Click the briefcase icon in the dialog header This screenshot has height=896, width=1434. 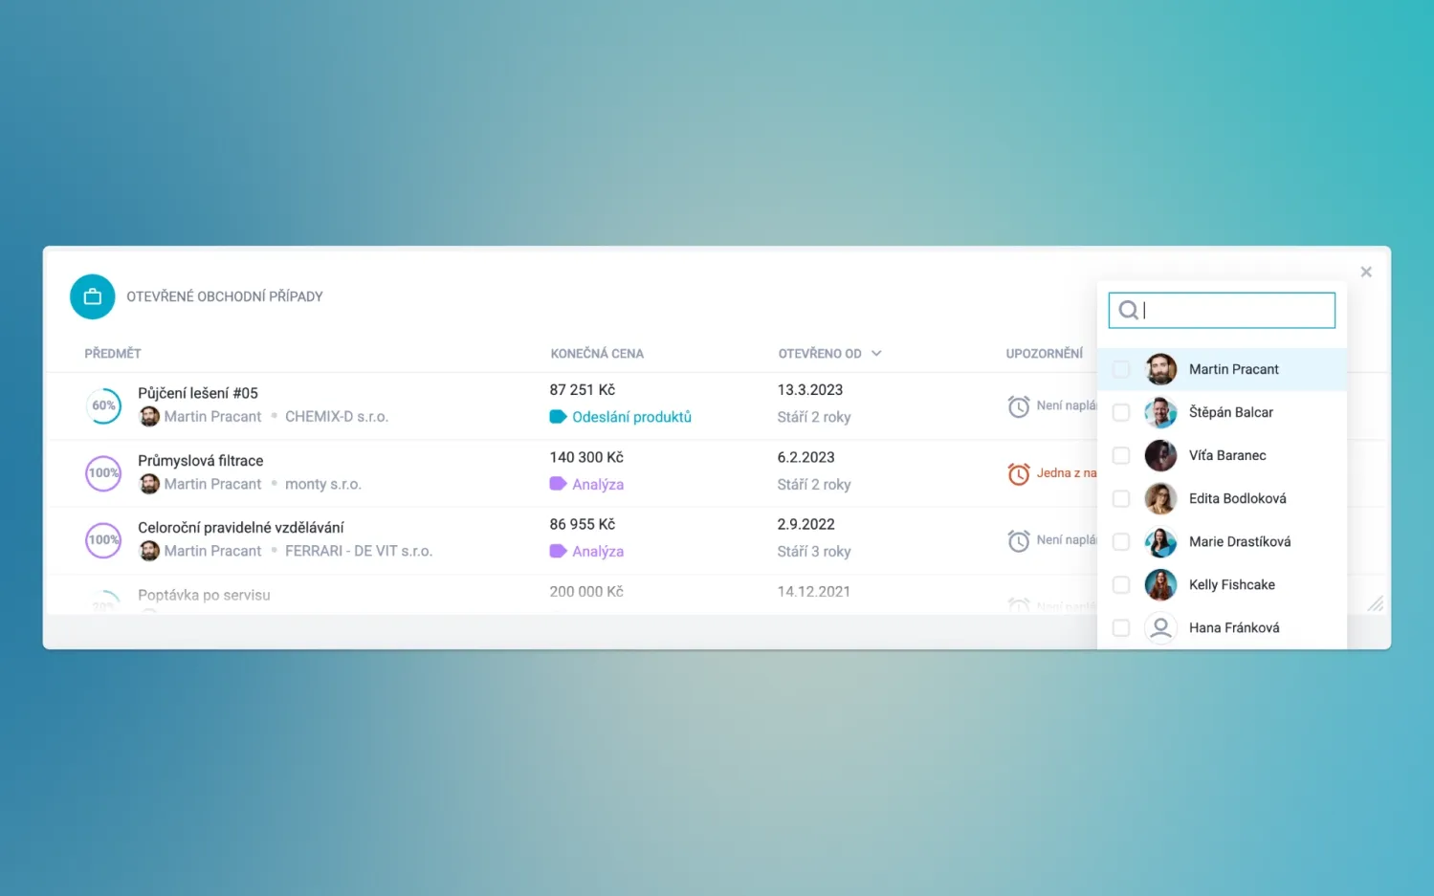point(92,296)
